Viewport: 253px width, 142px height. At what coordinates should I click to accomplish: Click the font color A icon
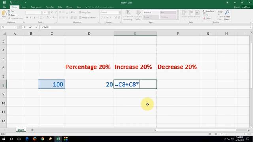click(53, 17)
